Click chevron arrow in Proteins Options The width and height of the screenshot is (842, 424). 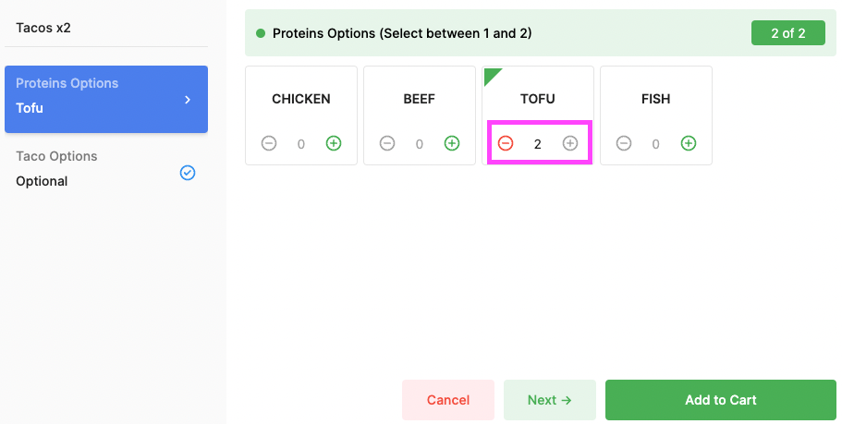point(188,100)
